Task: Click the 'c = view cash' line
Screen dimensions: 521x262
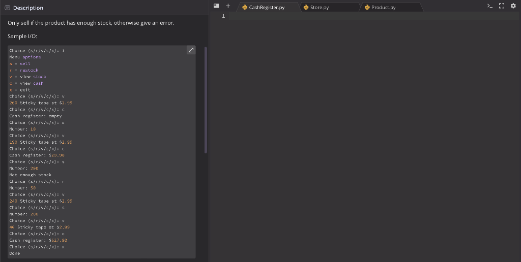Action: coord(26,83)
